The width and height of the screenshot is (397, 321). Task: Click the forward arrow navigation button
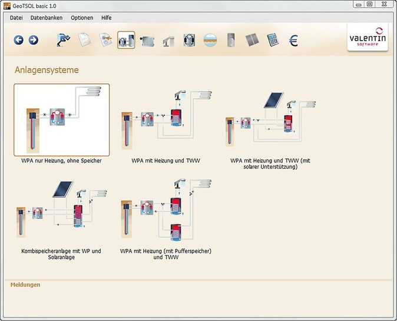click(33, 40)
